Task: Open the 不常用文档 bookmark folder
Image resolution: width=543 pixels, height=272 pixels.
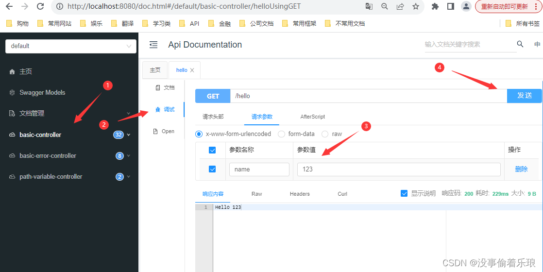Action: tap(345, 24)
